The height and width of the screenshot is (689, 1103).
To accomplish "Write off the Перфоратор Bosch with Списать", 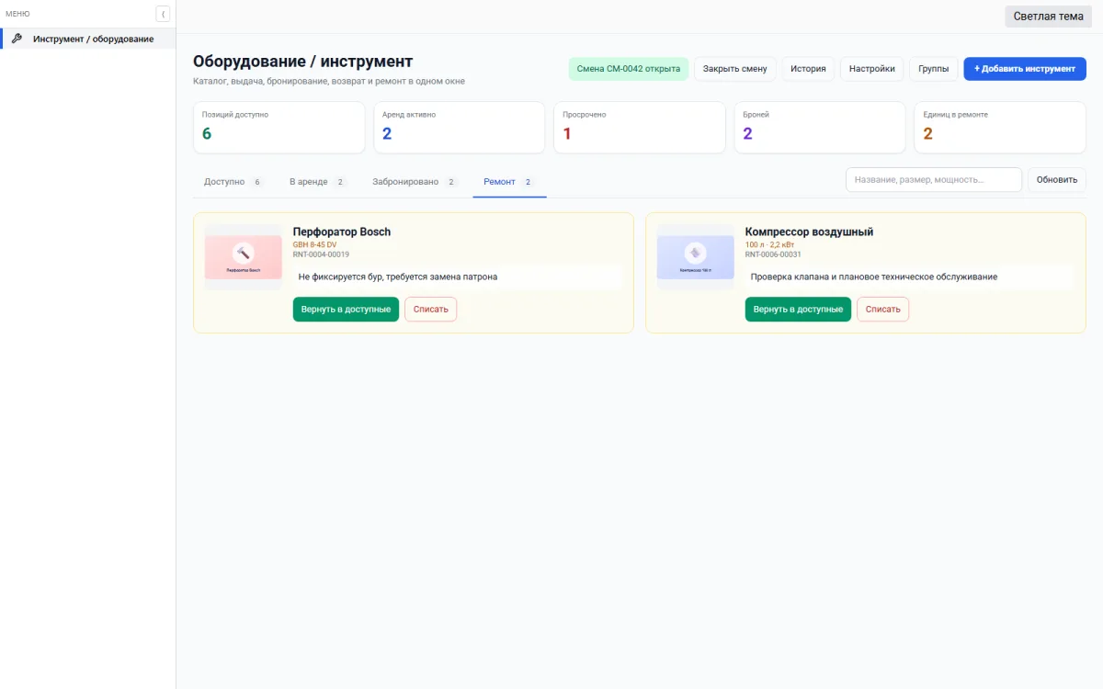I will pos(431,310).
